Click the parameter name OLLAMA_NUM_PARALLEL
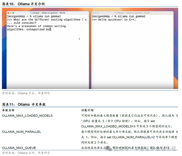Viewport: 182px width, 156px height. 22,132
